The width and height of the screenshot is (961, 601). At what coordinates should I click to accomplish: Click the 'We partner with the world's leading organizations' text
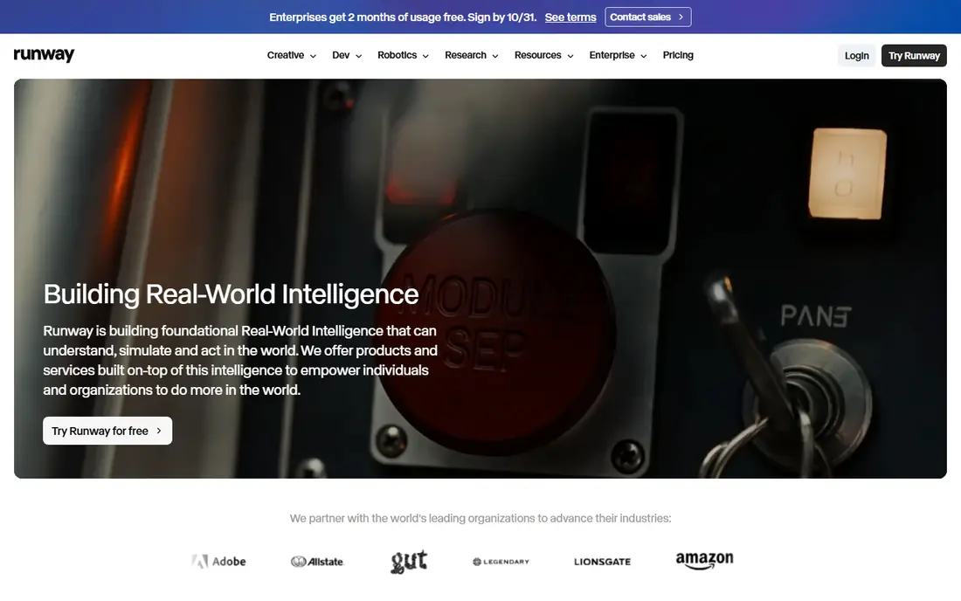480,518
